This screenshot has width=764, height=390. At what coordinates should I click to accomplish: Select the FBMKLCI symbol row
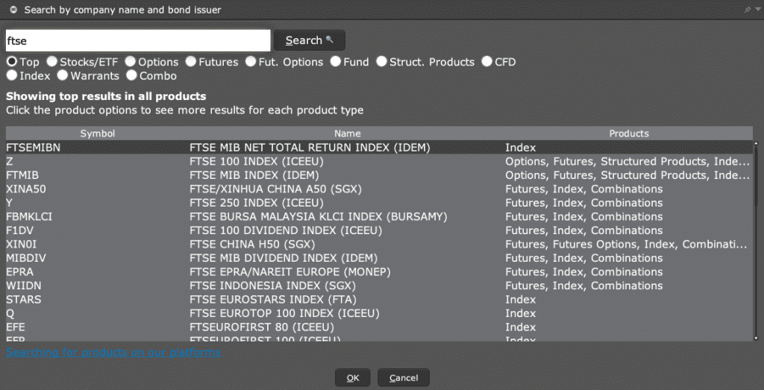[379, 217]
